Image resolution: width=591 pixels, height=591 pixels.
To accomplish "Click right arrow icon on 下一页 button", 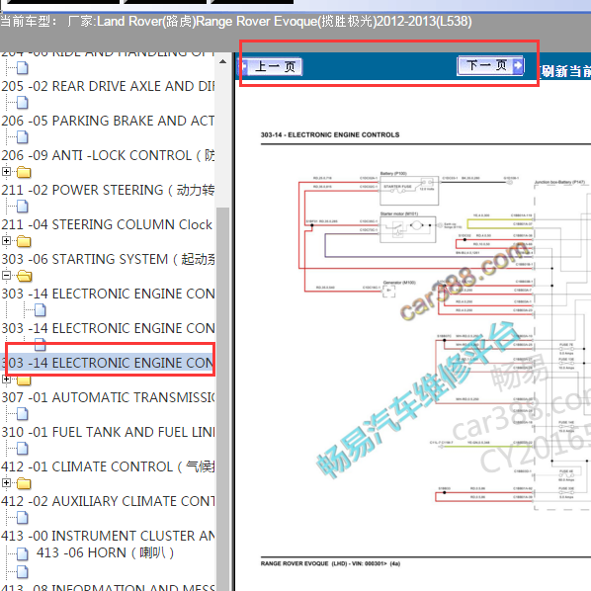I will (518, 65).
